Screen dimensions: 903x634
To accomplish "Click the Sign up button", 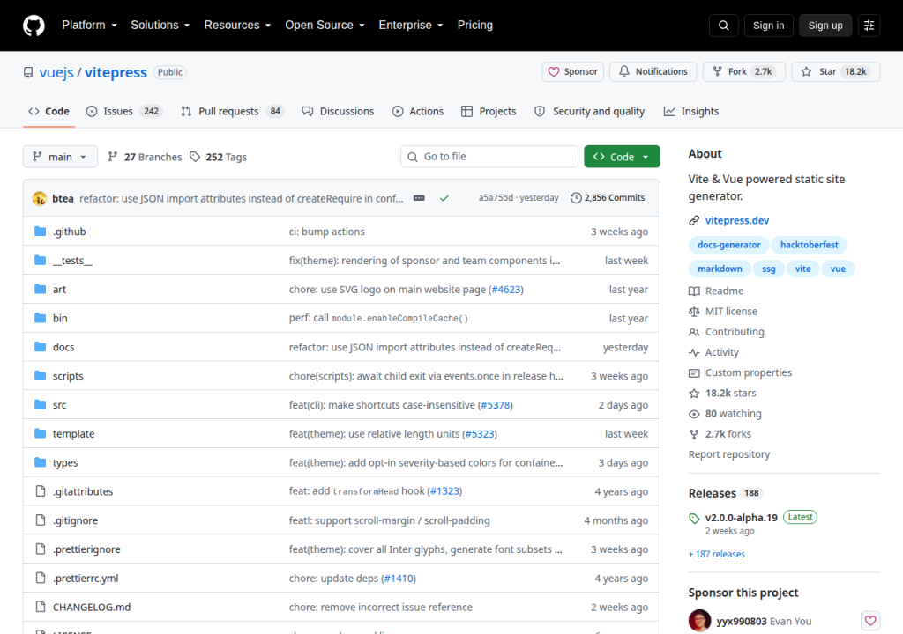I will click(825, 26).
